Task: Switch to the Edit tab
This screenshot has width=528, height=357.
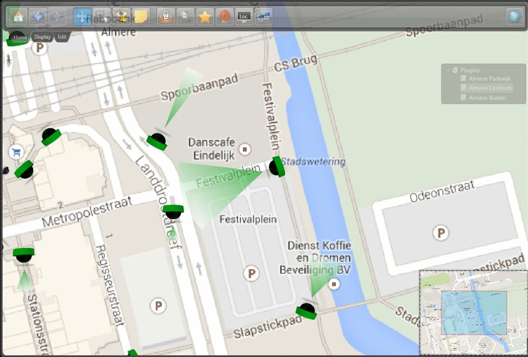Action: [x=62, y=37]
